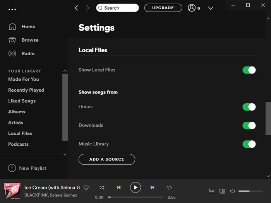
Task: Expand the account dropdown chevron
Action: pos(211,8)
